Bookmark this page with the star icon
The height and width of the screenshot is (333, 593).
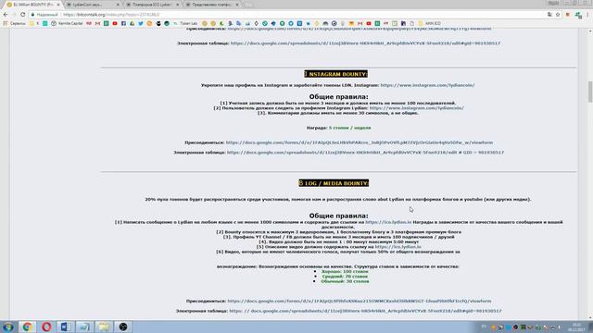pyautogui.click(x=558, y=15)
